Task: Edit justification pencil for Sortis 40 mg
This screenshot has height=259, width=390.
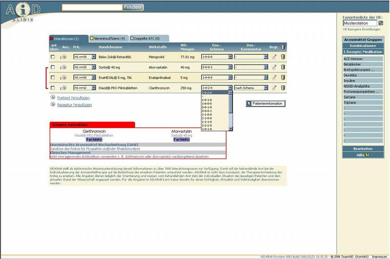Action: point(274,67)
